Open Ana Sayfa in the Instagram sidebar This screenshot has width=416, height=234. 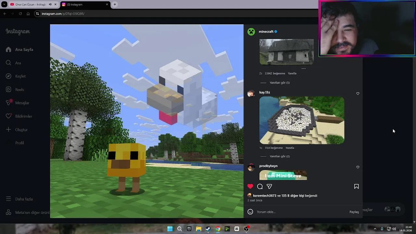pyautogui.click(x=19, y=49)
